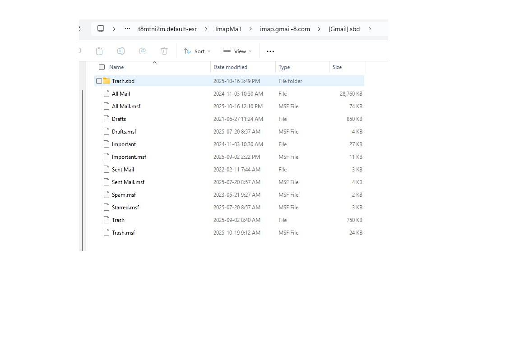Select the Spam.msf file name

124,195
